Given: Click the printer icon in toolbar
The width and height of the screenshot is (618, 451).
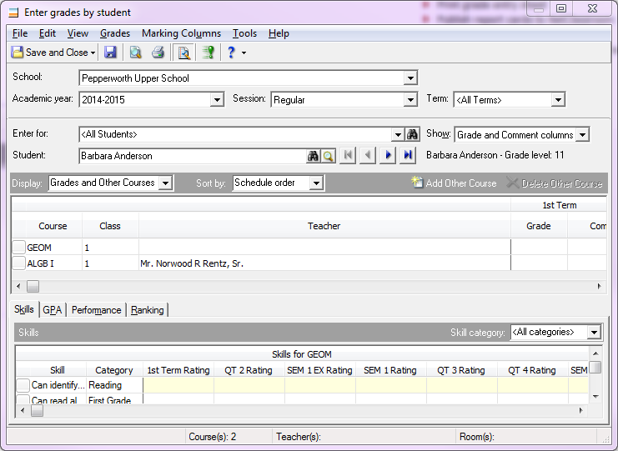Looking at the screenshot, I should click(158, 53).
